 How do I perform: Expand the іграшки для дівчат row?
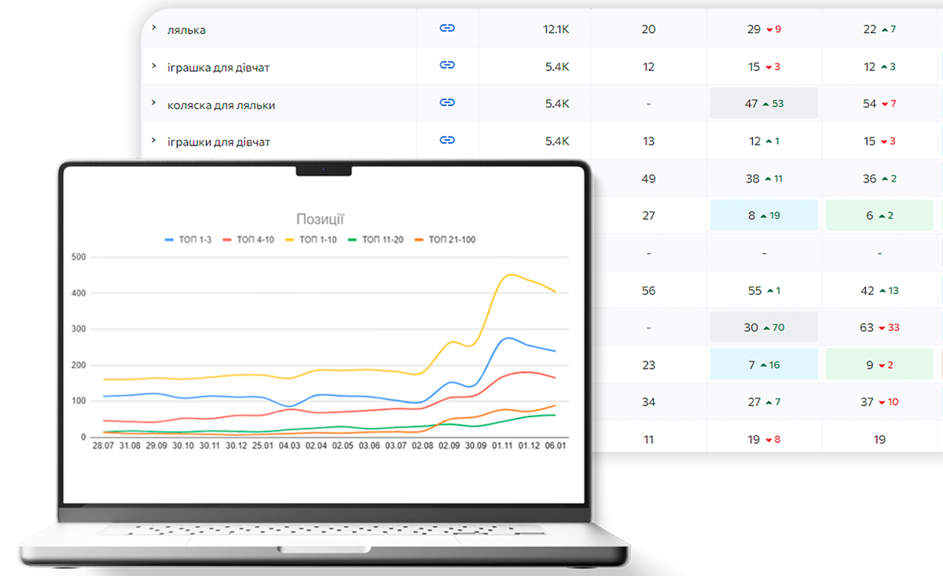(x=154, y=141)
